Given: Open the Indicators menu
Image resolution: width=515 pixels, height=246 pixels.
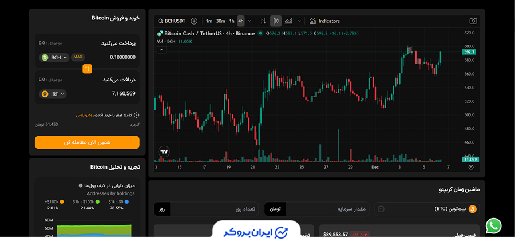Looking at the screenshot, I should (324, 21).
